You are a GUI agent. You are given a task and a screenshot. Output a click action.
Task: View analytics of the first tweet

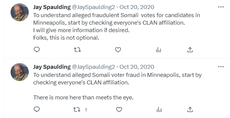point(158,50)
